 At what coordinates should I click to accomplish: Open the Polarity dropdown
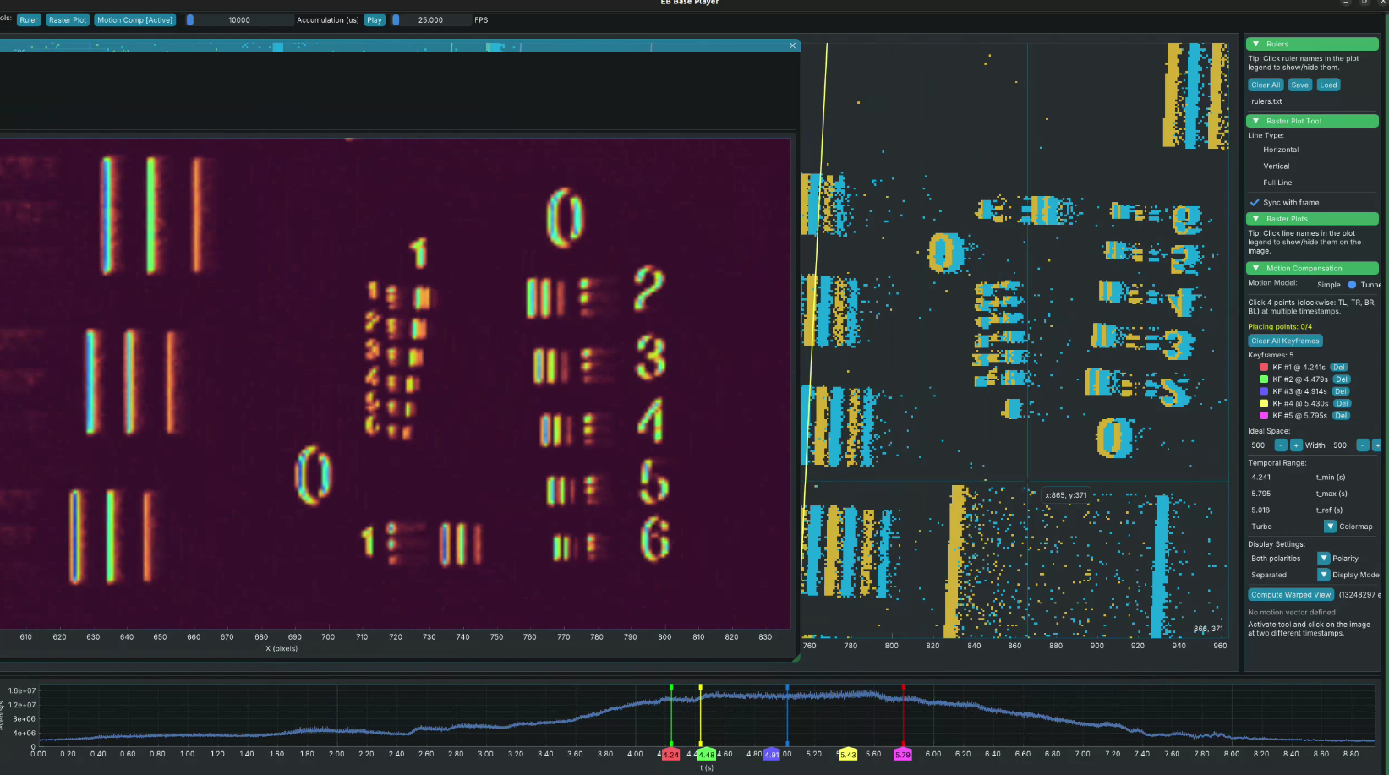(1324, 559)
